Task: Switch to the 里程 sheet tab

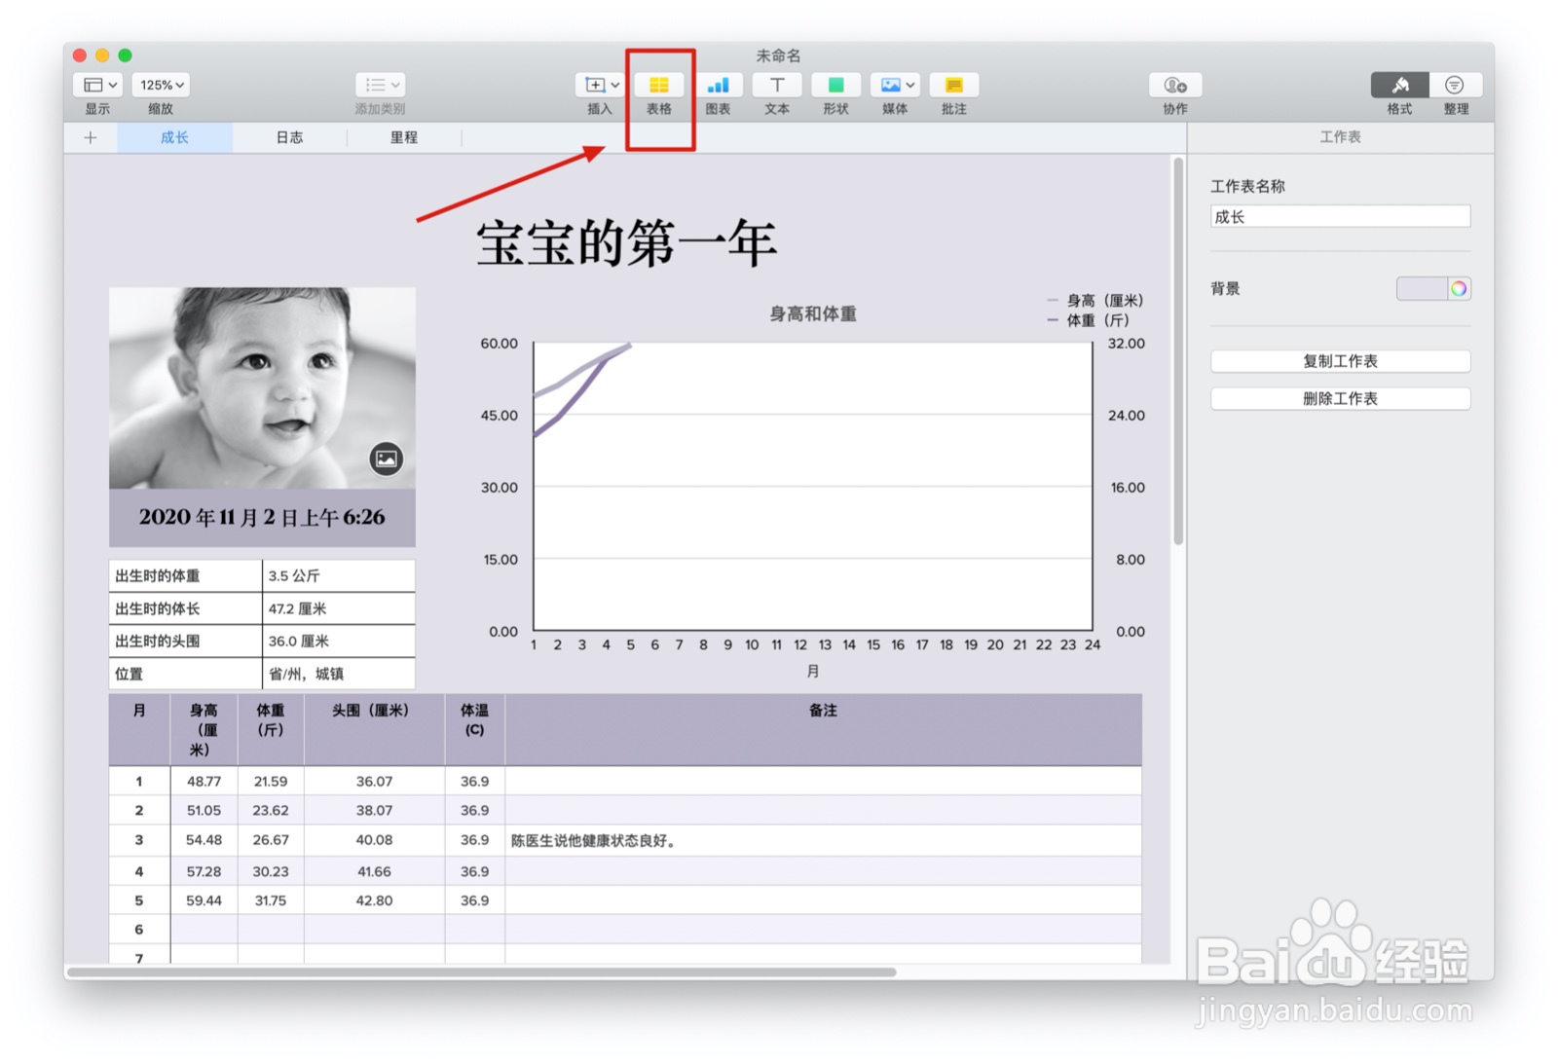Action: pyautogui.click(x=404, y=137)
